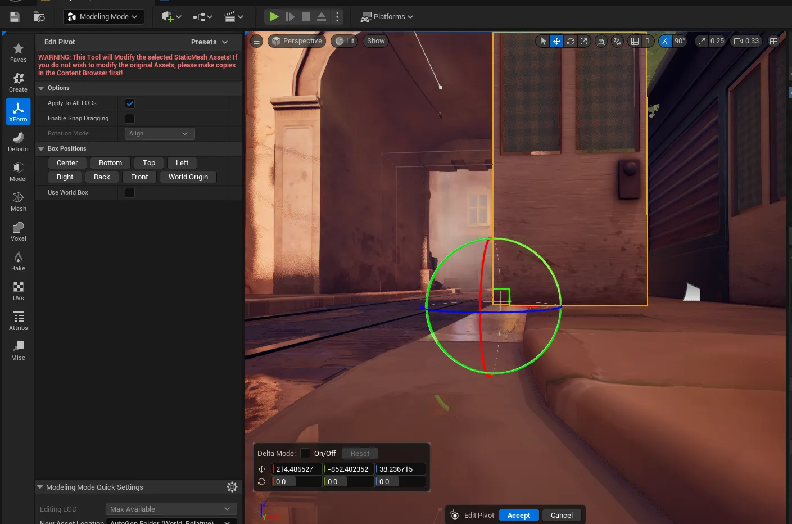This screenshot has height=524, width=792.
Task: Open the add-content cube plus menu
Action: tap(171, 17)
